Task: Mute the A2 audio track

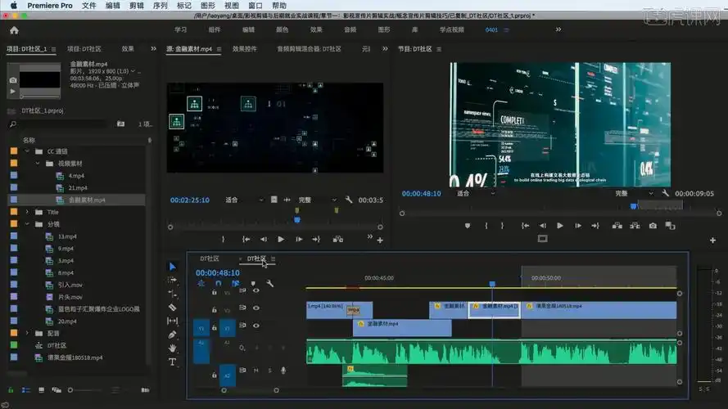Action: click(255, 371)
